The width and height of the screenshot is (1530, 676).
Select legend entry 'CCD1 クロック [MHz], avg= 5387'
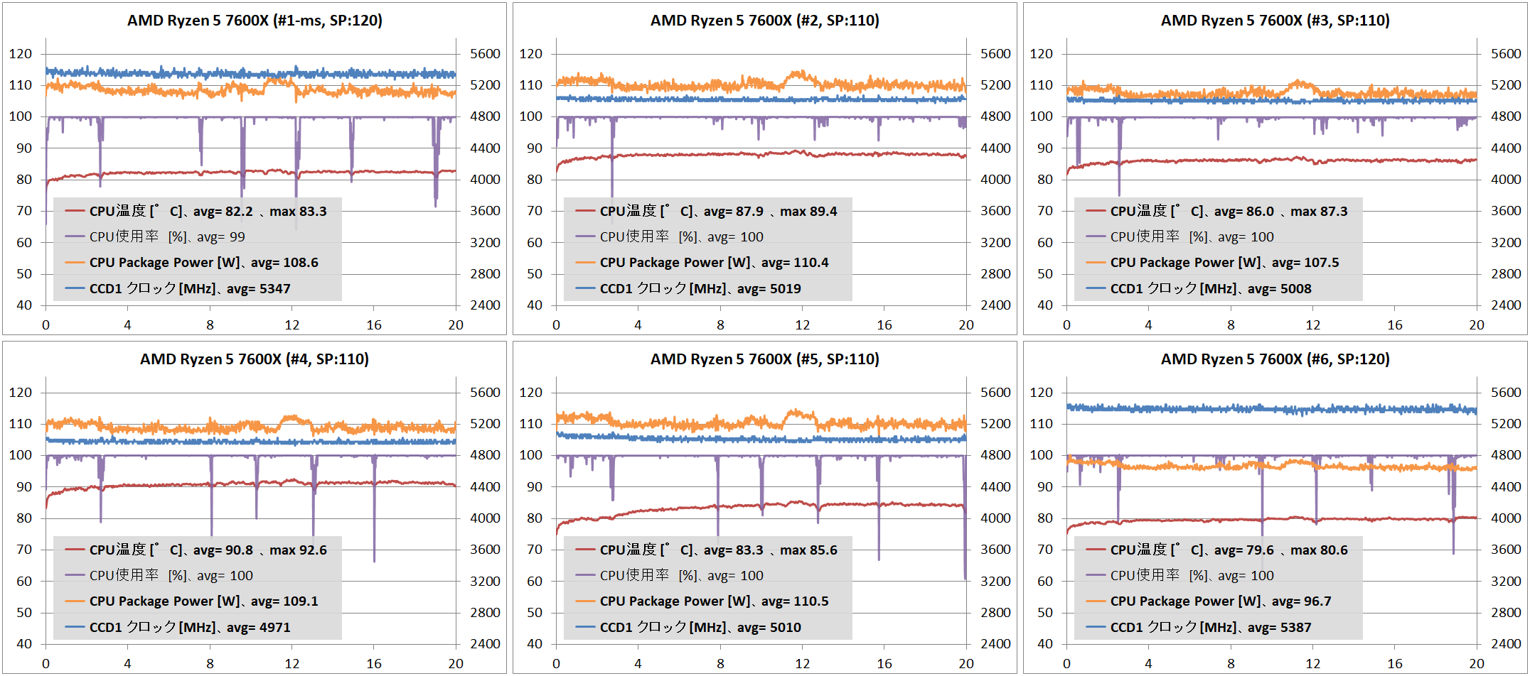[x=1199, y=628]
